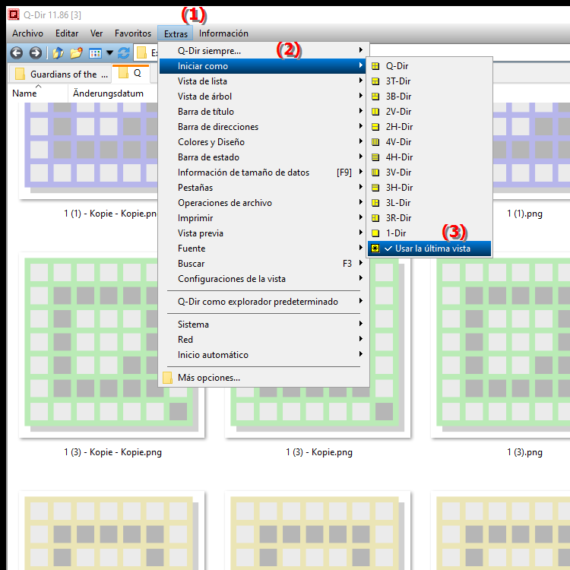Switch to the Guardians of the ... tab
570x570 pixels.
(x=59, y=74)
